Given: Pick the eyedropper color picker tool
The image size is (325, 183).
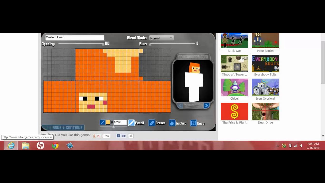Looking at the screenshot, I should 103,122.
